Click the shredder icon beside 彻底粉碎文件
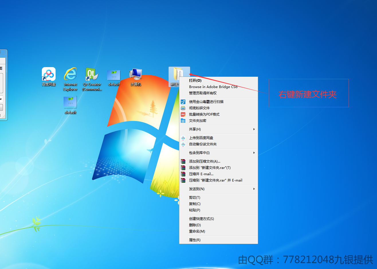 [183, 108]
